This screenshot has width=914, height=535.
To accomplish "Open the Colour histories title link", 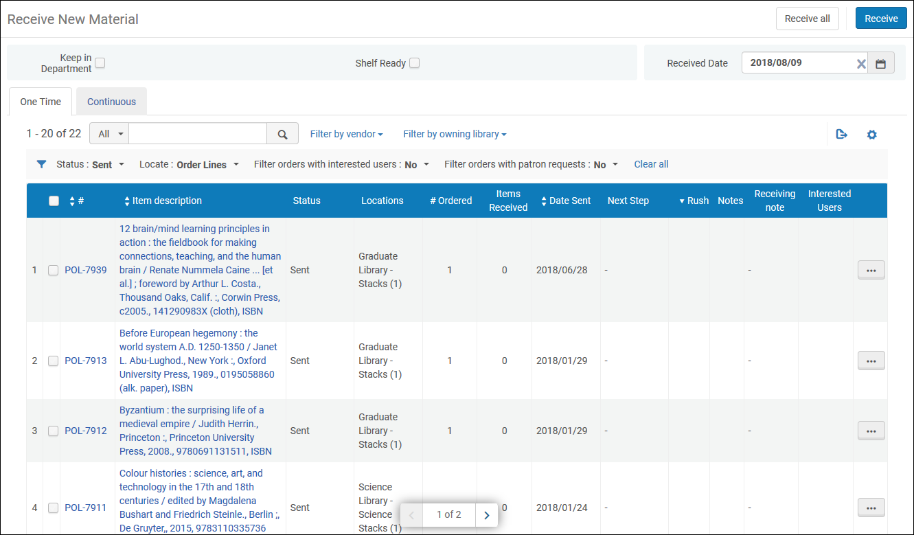I will click(x=199, y=501).
